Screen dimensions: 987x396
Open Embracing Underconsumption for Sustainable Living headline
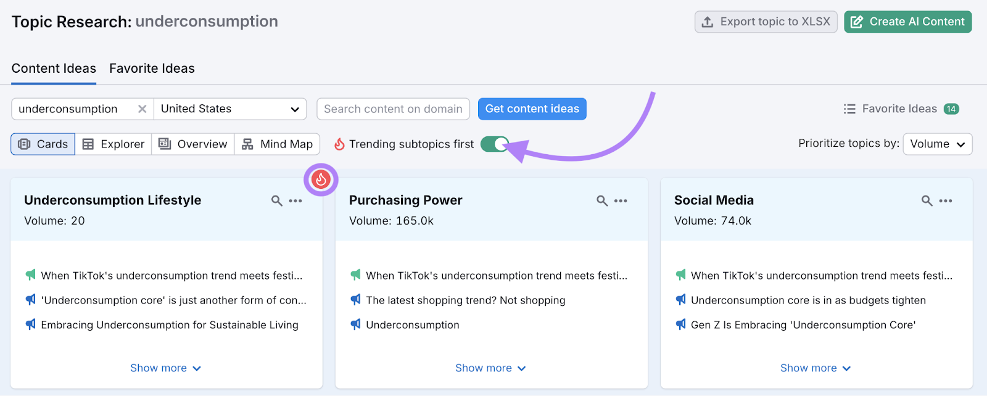(x=170, y=325)
